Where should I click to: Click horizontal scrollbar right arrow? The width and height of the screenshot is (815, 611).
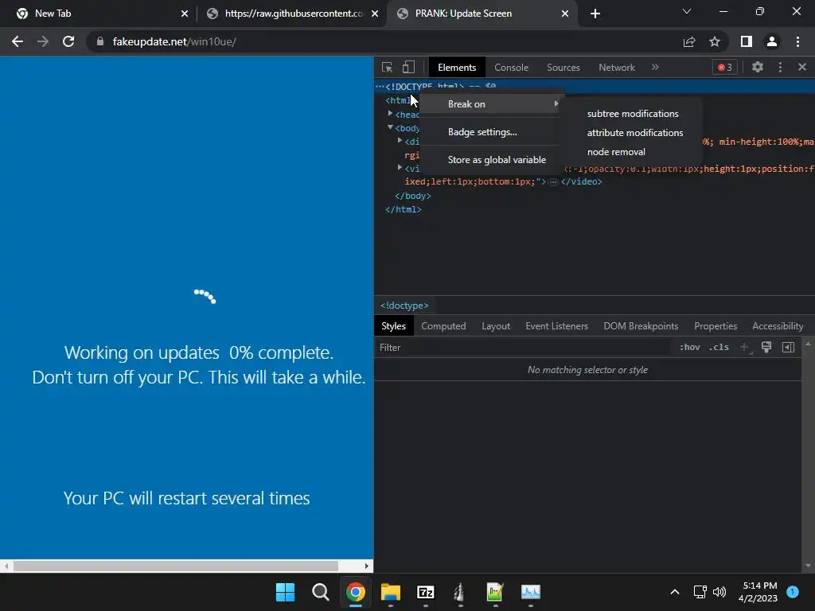pyautogui.click(x=366, y=566)
